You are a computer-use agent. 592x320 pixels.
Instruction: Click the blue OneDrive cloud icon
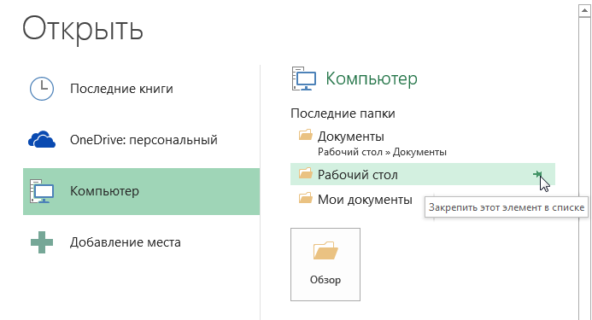42,140
